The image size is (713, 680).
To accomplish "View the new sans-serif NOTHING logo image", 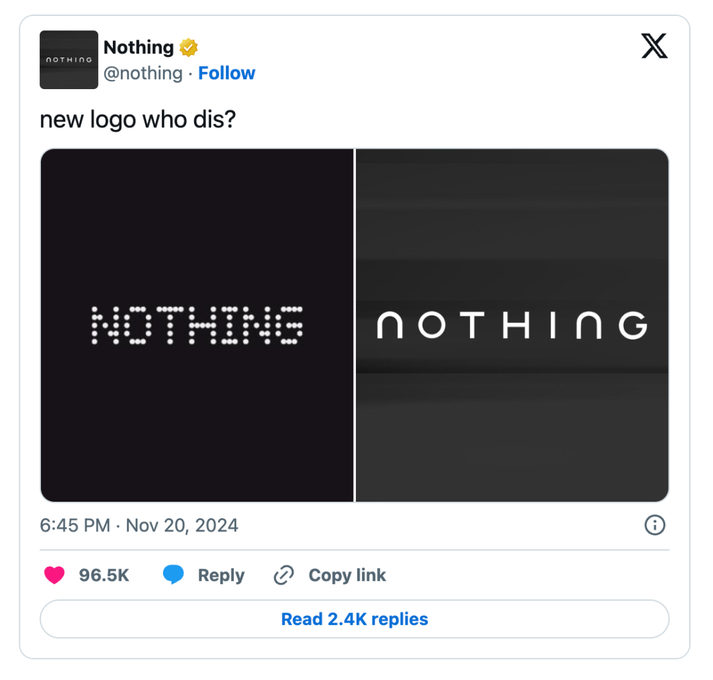I will coord(512,325).
